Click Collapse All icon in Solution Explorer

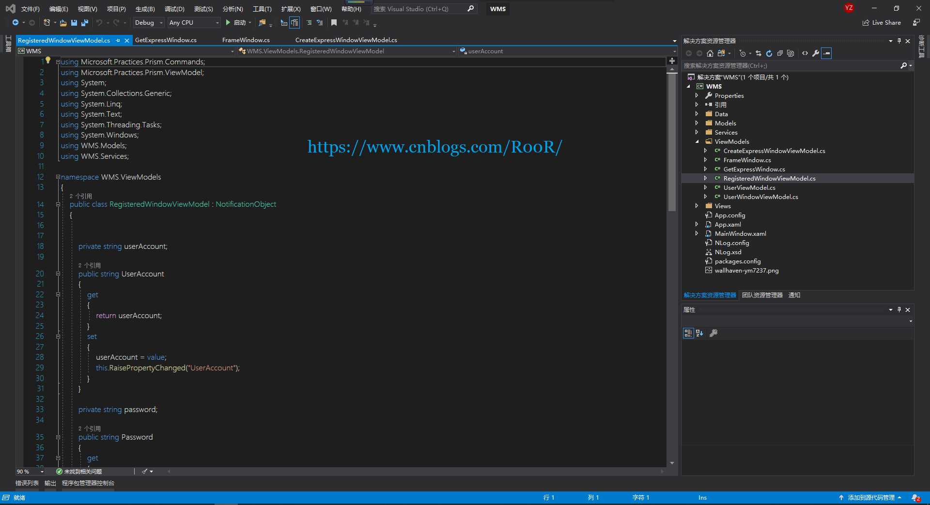pos(780,53)
